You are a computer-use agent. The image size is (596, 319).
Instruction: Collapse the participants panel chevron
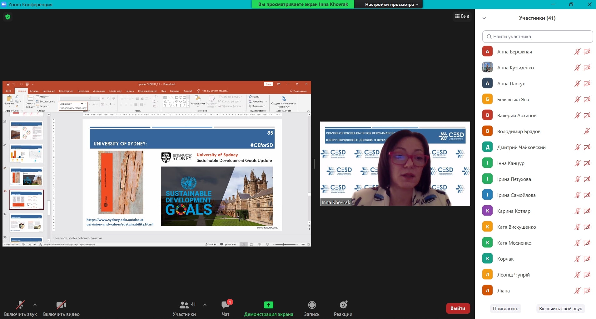click(x=484, y=18)
